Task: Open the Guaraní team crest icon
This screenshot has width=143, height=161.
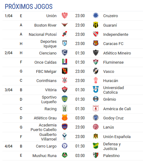Action: (x=96, y=25)
